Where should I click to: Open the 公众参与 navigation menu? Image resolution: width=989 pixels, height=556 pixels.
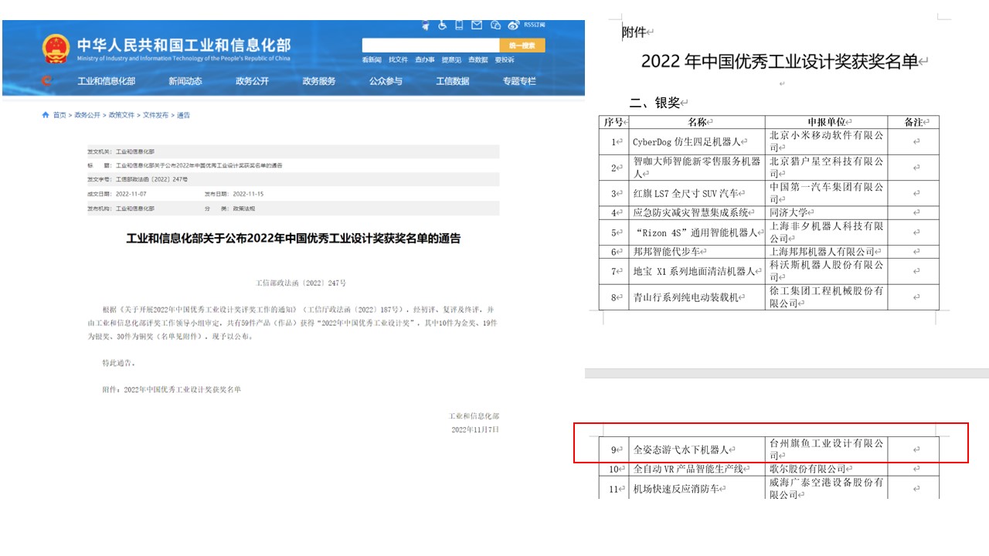coord(386,81)
